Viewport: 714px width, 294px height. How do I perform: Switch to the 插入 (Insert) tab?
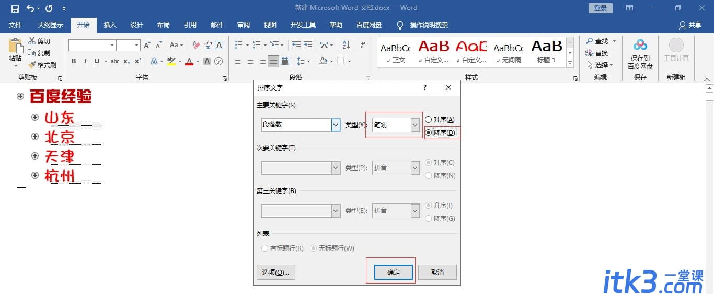[110, 25]
